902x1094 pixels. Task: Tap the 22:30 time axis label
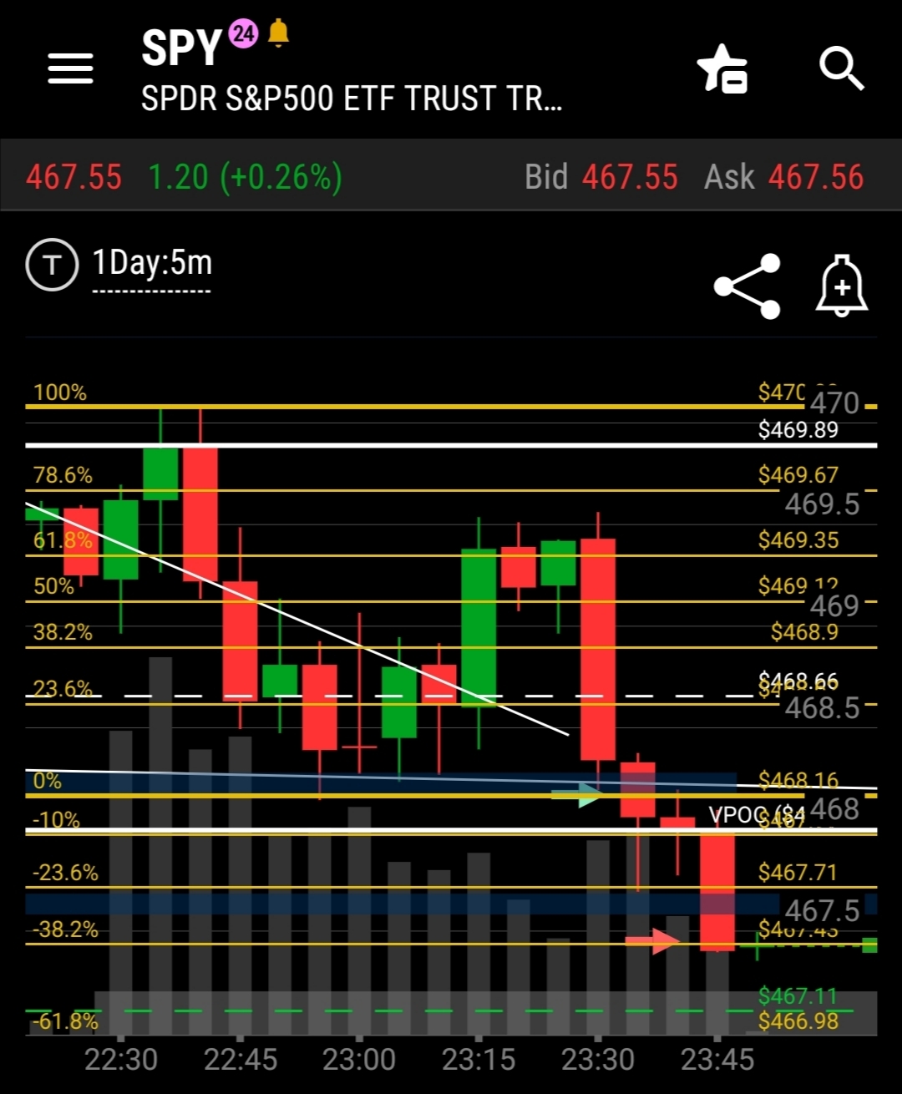(121, 1060)
